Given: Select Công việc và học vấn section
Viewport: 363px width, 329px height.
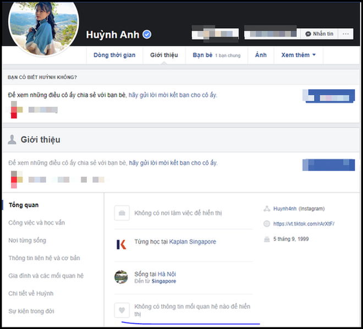Looking at the screenshot, I should coord(37,223).
